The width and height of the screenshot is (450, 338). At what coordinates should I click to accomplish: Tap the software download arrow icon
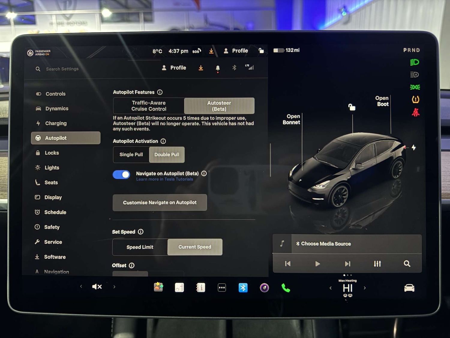201,68
